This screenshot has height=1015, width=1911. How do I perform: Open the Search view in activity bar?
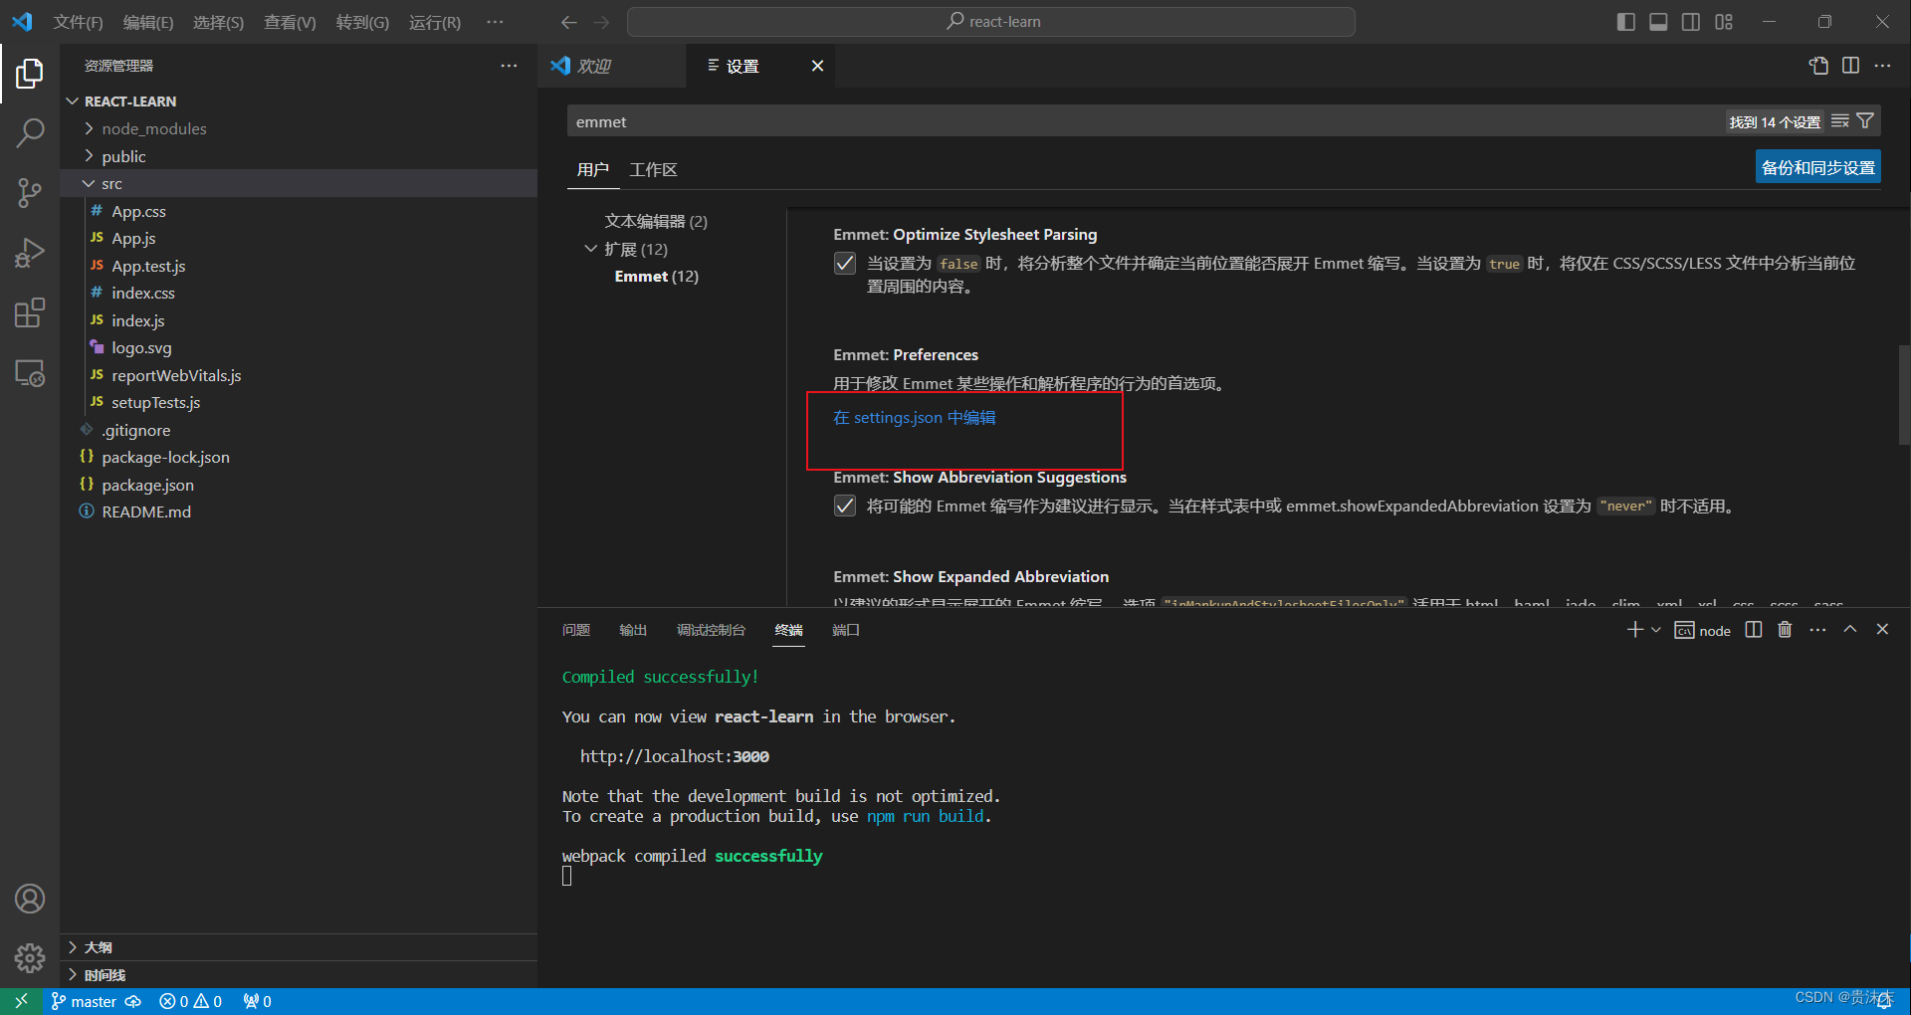click(30, 132)
